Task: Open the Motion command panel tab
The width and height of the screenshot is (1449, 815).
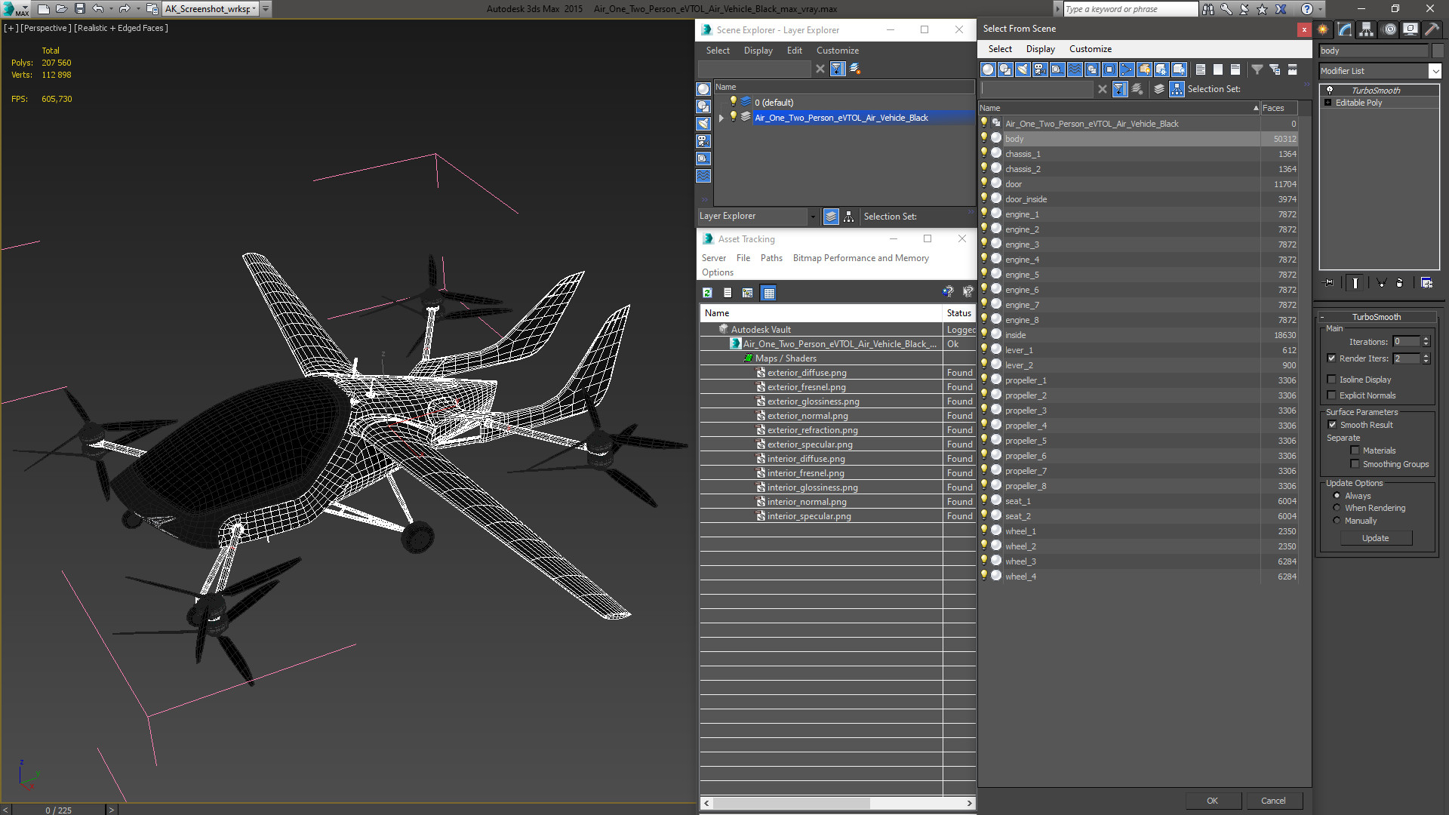Action: pos(1389,29)
